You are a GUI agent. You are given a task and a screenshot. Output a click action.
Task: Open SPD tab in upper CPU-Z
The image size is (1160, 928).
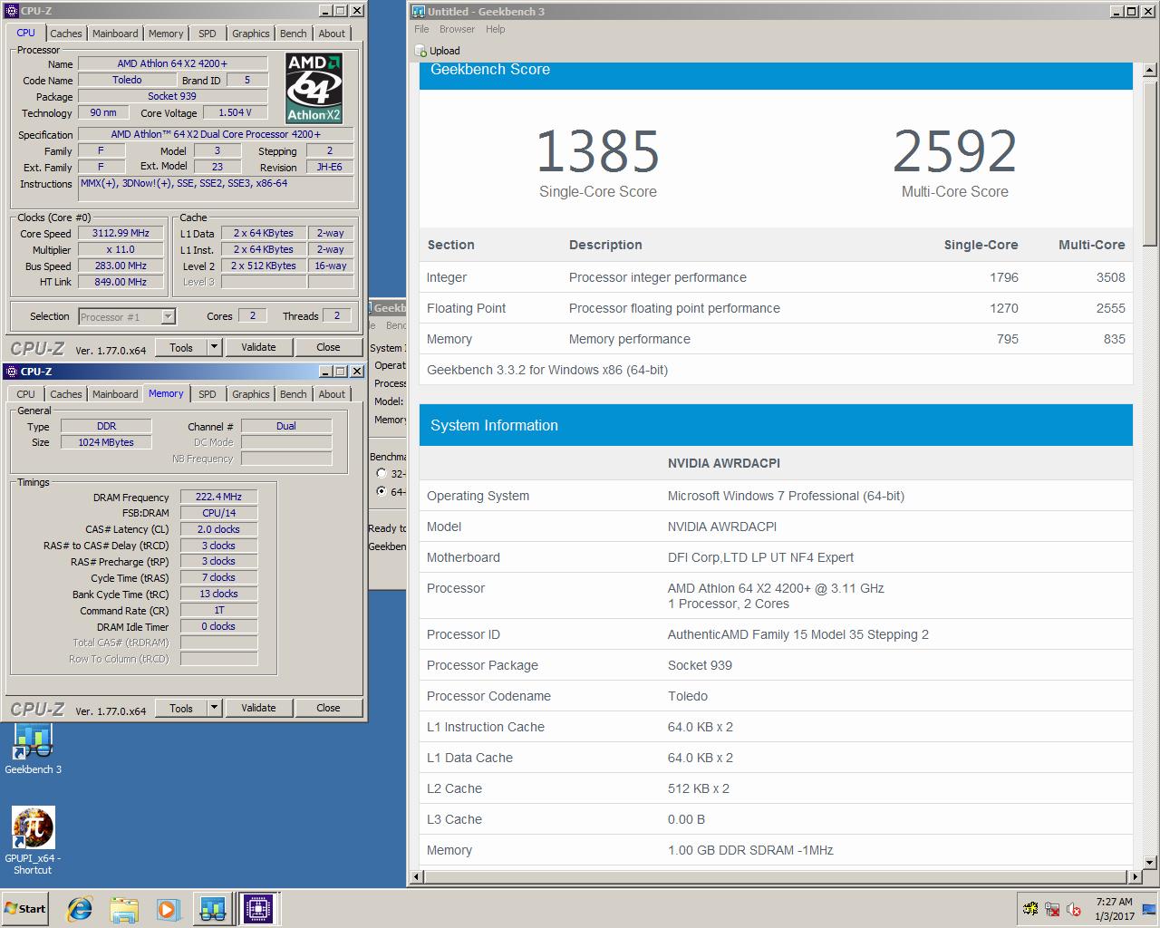click(208, 34)
